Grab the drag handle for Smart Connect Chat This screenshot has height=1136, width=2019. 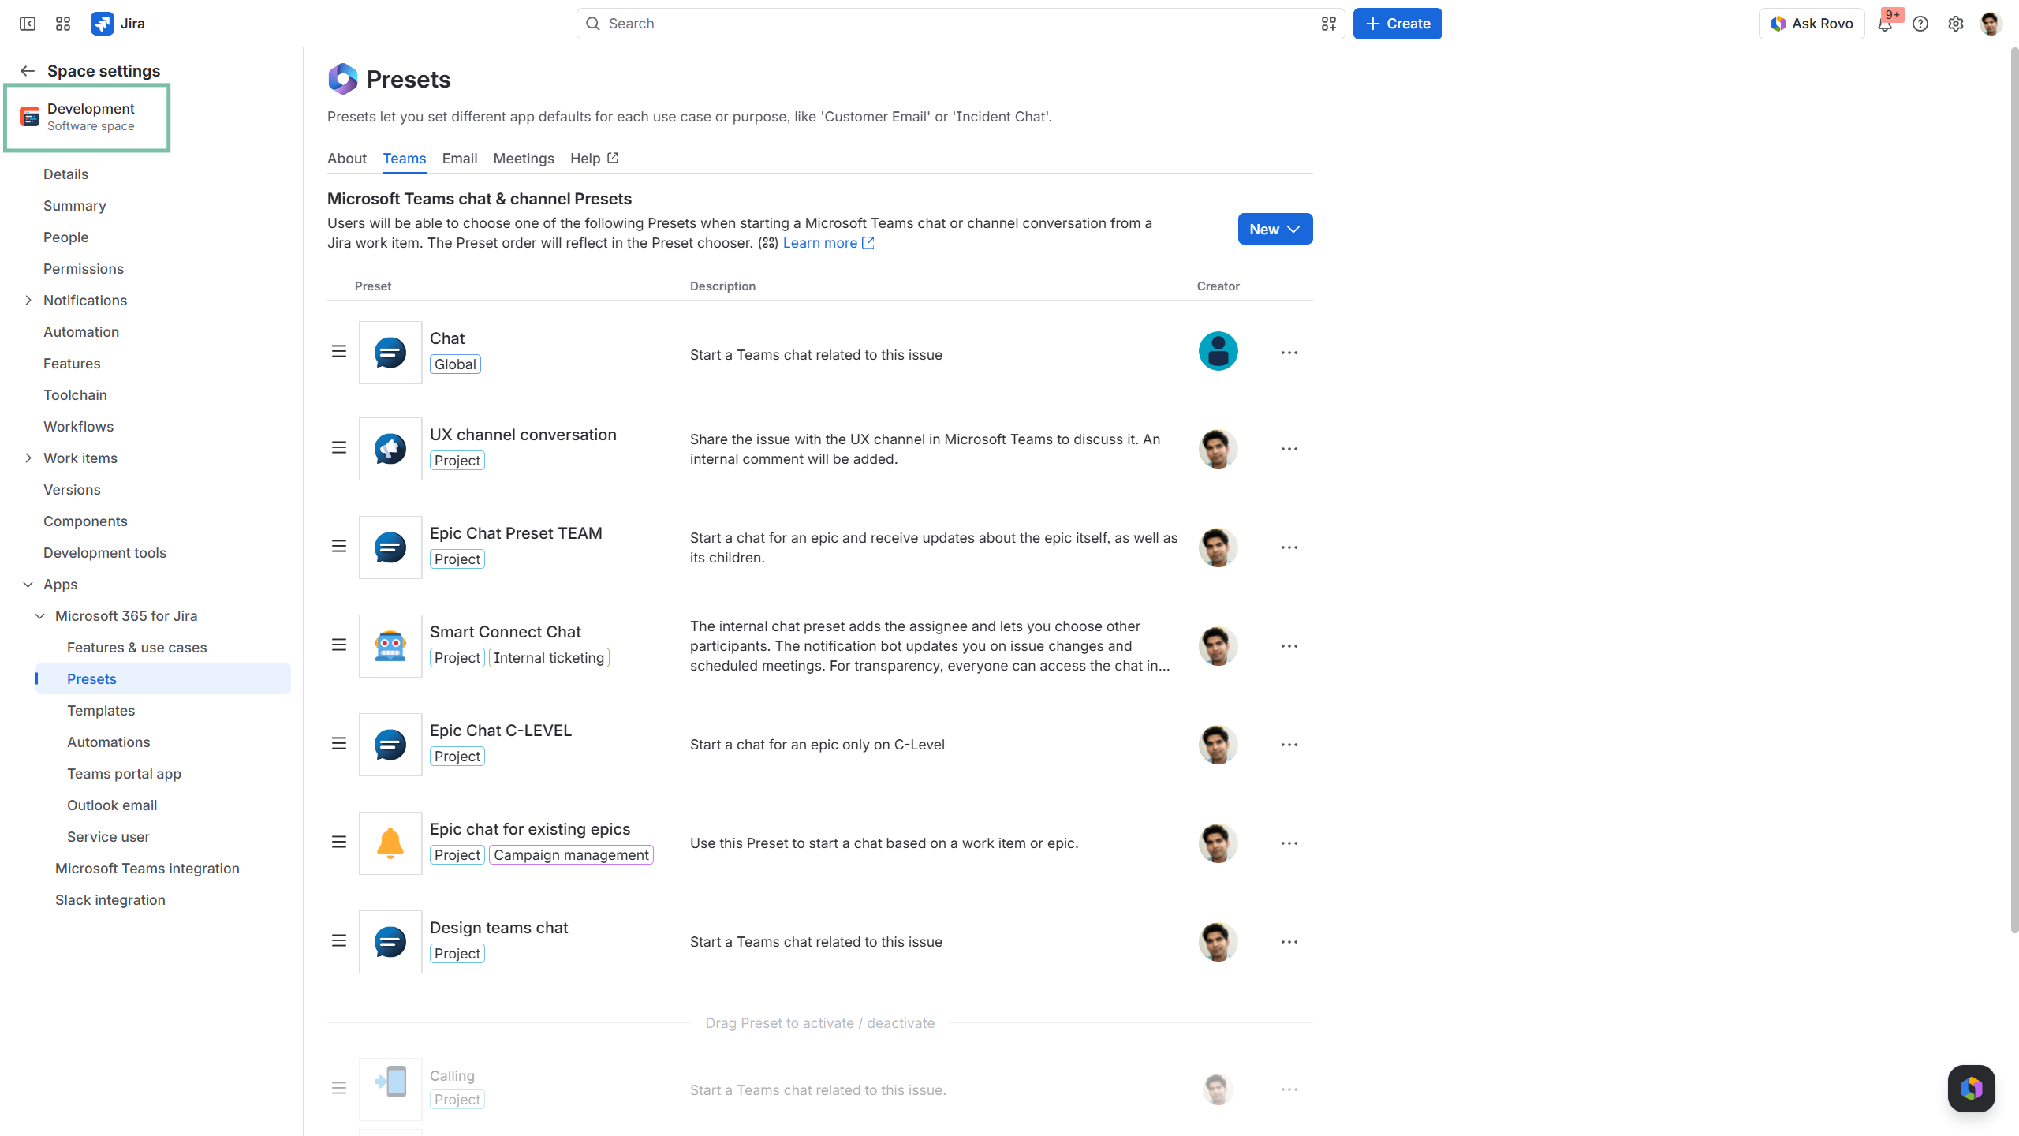point(339,645)
